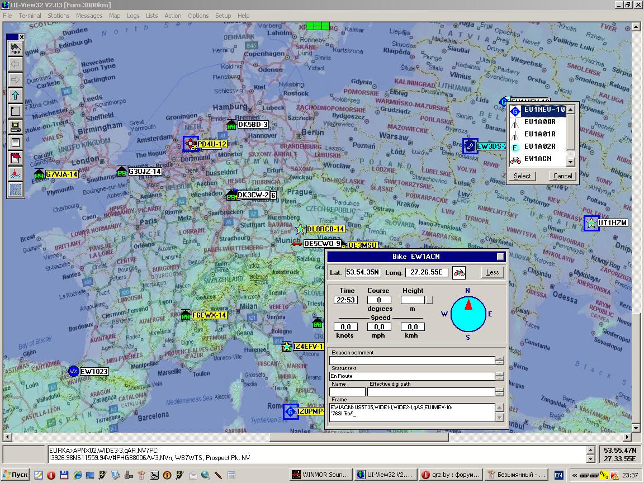Image resolution: width=644 pixels, height=483 pixels.
Task: Click the Select button under station list
Action: pos(522,176)
